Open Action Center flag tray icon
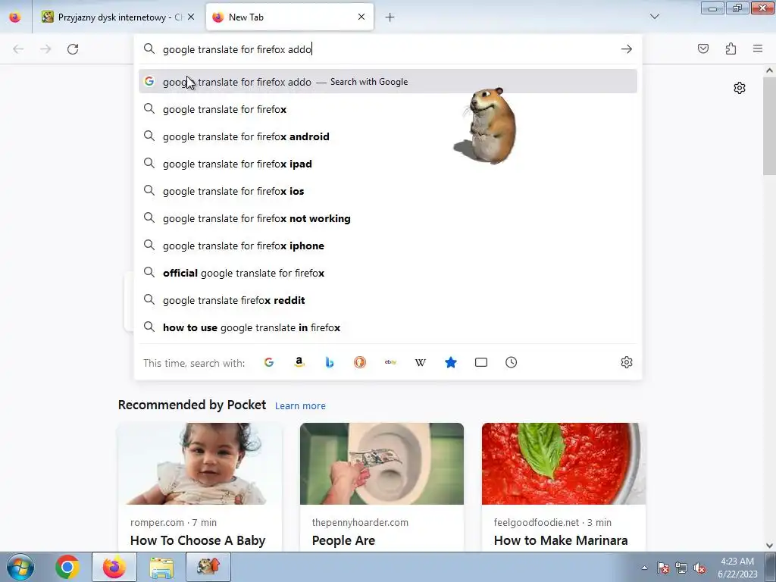Viewport: 776px width, 582px height. [662, 568]
